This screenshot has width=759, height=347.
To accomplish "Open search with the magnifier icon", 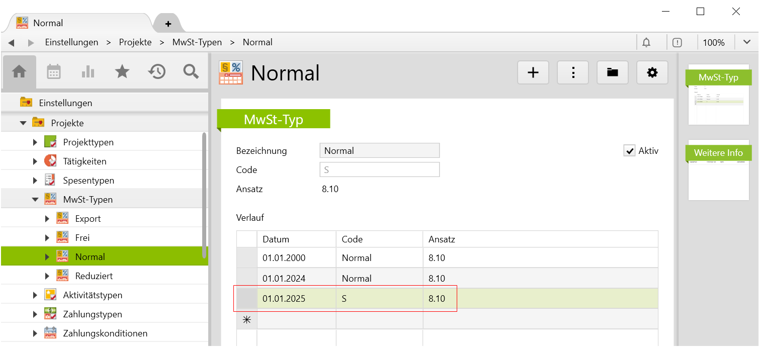I will [x=191, y=72].
